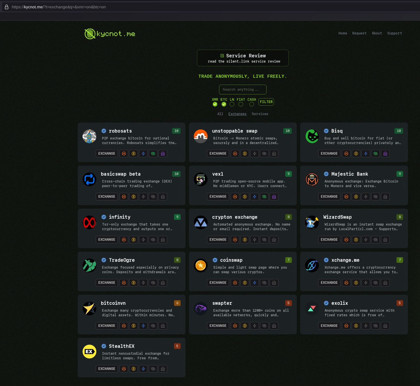Click the EXCHANGE tag on the WizardSwap card
Viewport: 420px width, 386px height.
point(329,240)
